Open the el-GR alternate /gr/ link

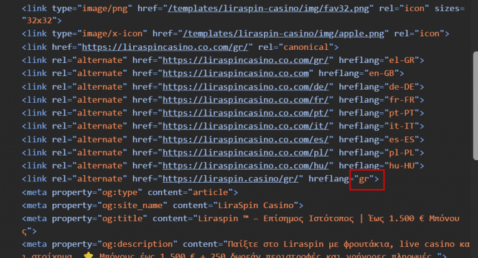coord(246,60)
